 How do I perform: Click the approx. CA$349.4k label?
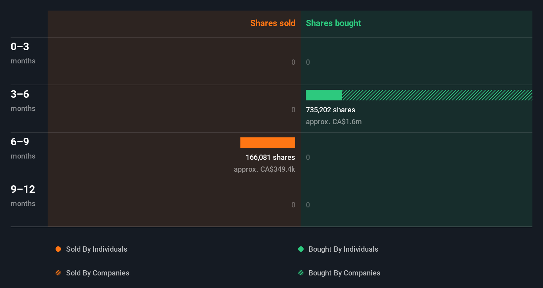265,169
